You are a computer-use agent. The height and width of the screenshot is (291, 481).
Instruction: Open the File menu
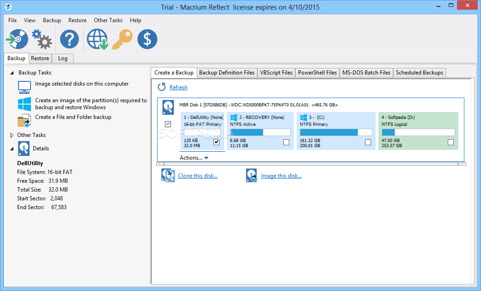[x=12, y=20]
